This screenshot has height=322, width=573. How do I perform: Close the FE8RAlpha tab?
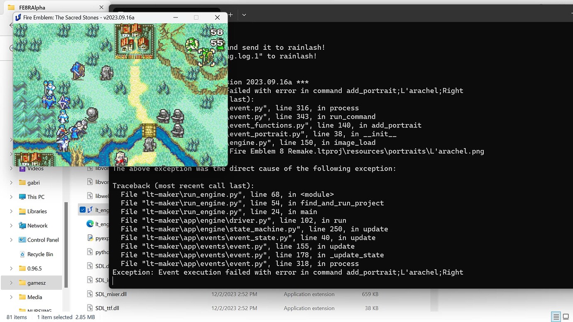(102, 7)
